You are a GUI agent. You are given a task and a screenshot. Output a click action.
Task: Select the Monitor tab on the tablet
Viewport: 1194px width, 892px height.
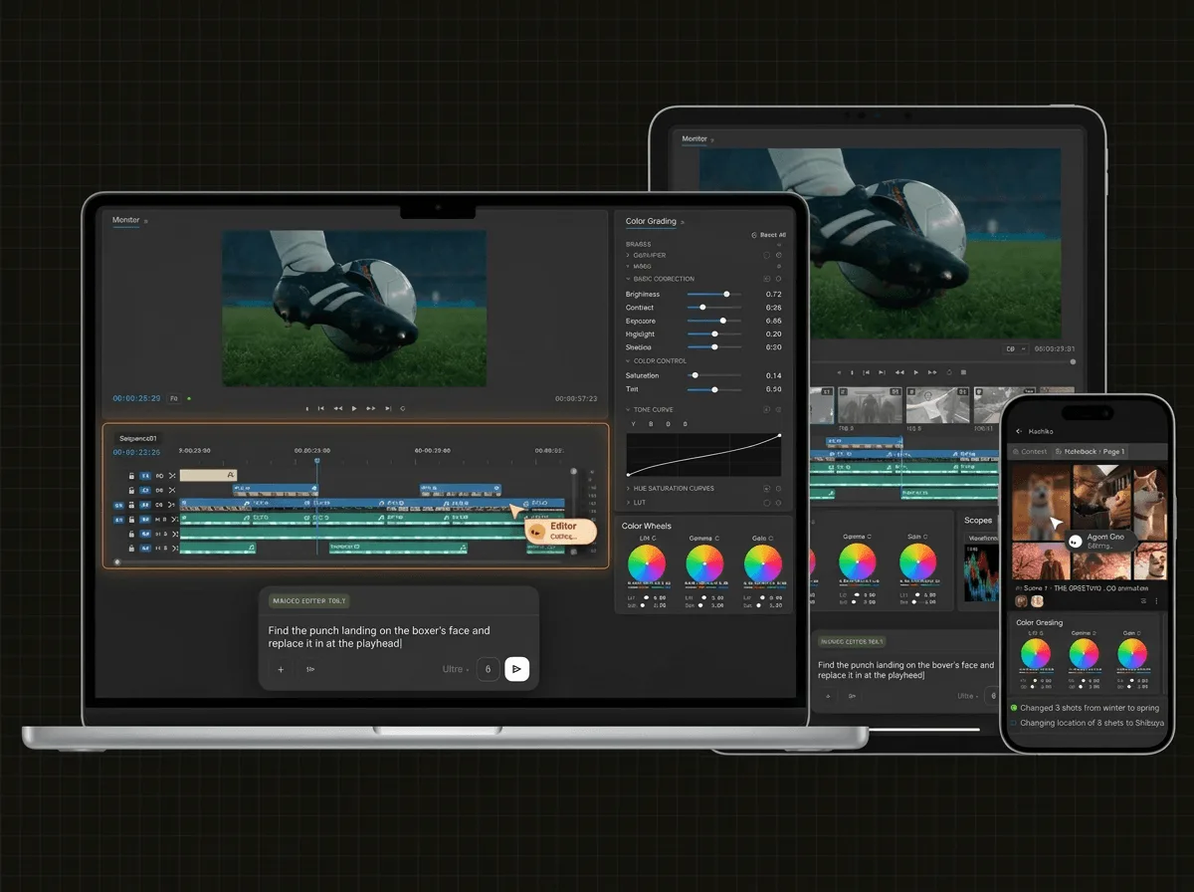coord(695,138)
